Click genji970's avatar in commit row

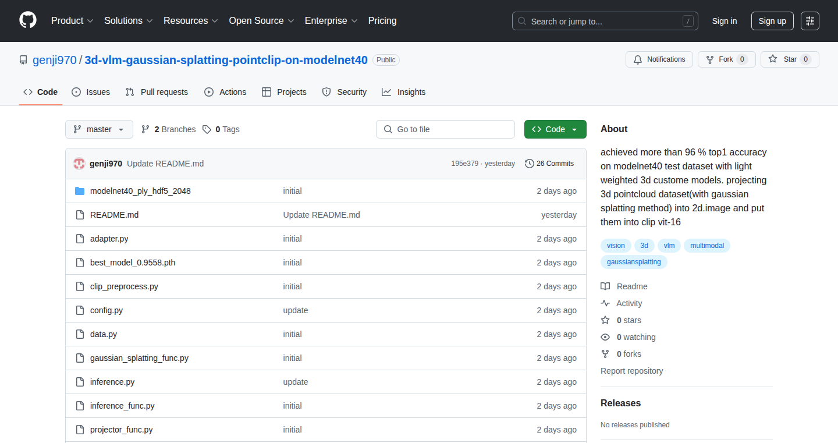[79, 164]
